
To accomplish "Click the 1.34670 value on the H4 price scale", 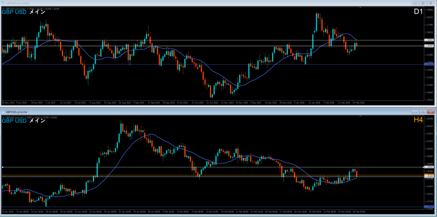I will [x=429, y=186].
